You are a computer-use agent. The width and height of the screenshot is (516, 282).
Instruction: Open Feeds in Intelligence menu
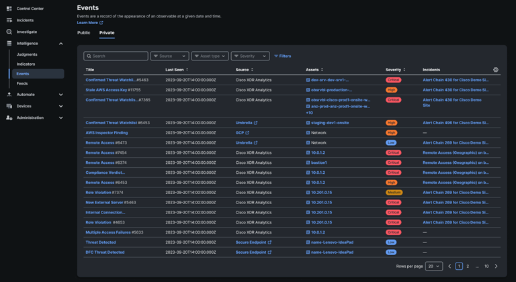point(22,83)
